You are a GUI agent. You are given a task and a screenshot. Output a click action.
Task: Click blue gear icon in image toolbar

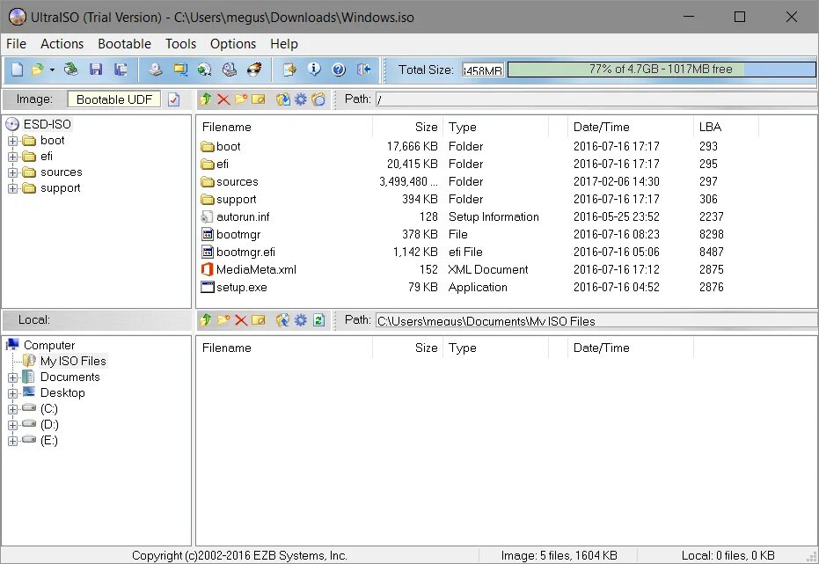click(301, 99)
